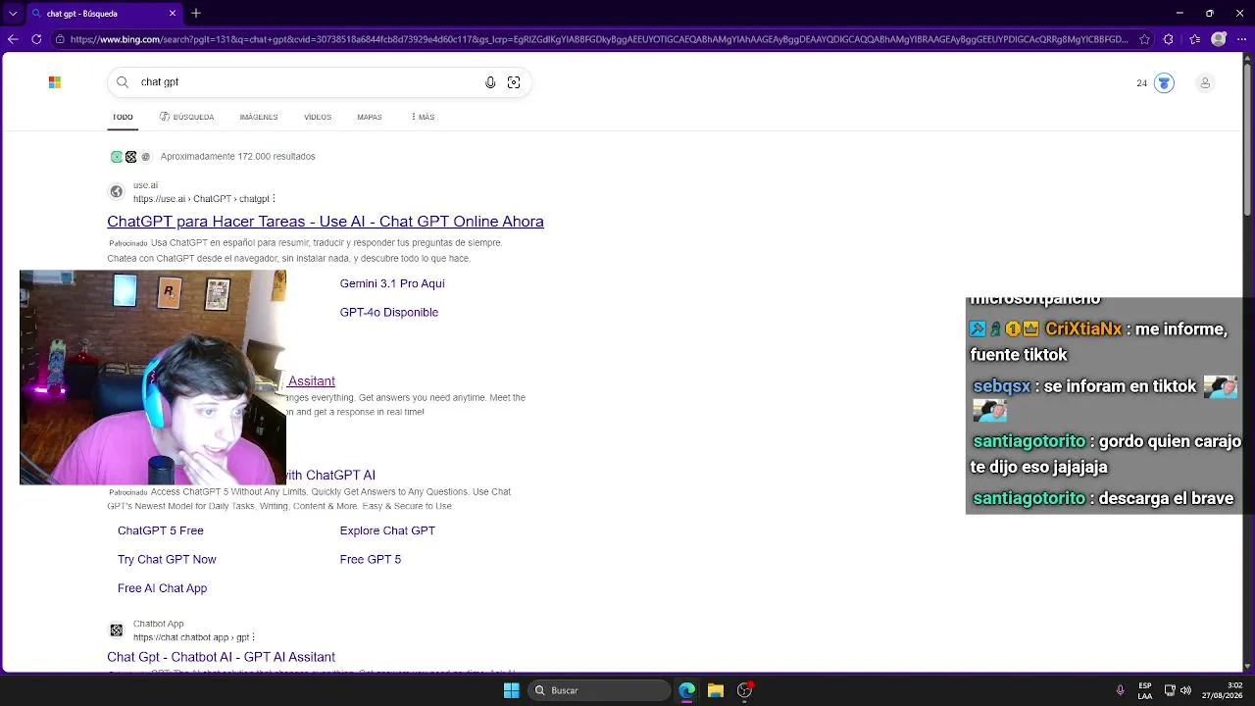Open options dots next to use.ai URL

[x=274, y=199]
